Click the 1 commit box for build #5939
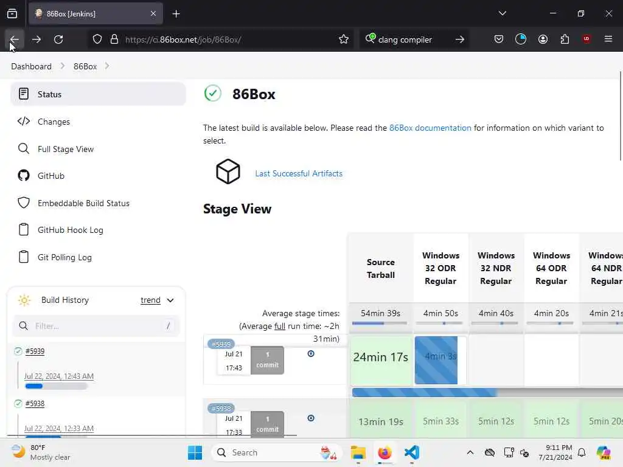 pos(268,360)
